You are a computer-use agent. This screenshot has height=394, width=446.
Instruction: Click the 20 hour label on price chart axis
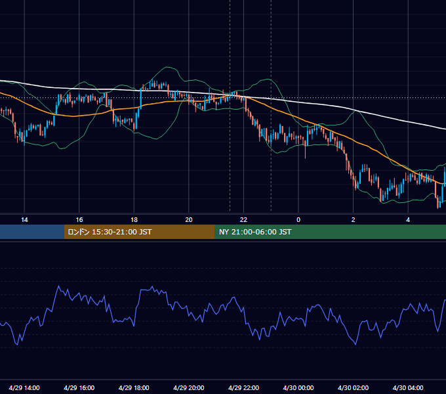[x=189, y=220]
